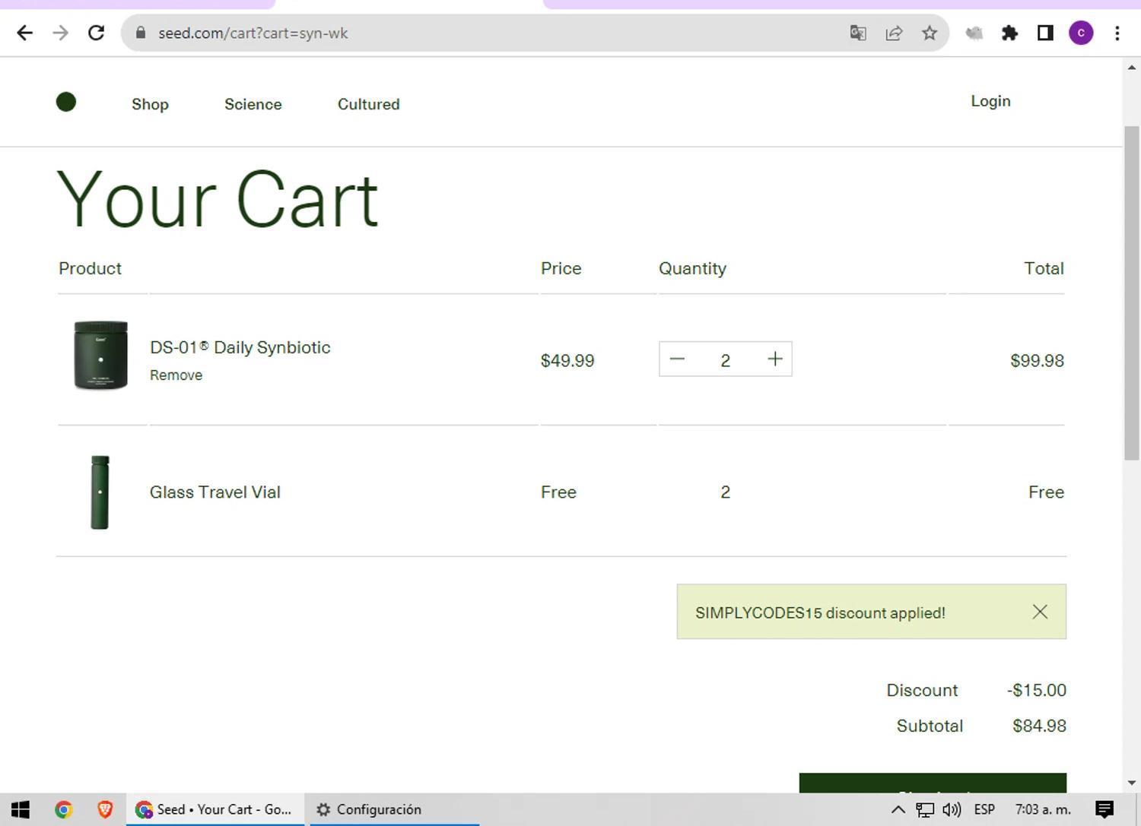Click the Your Cart heading

coord(218,200)
